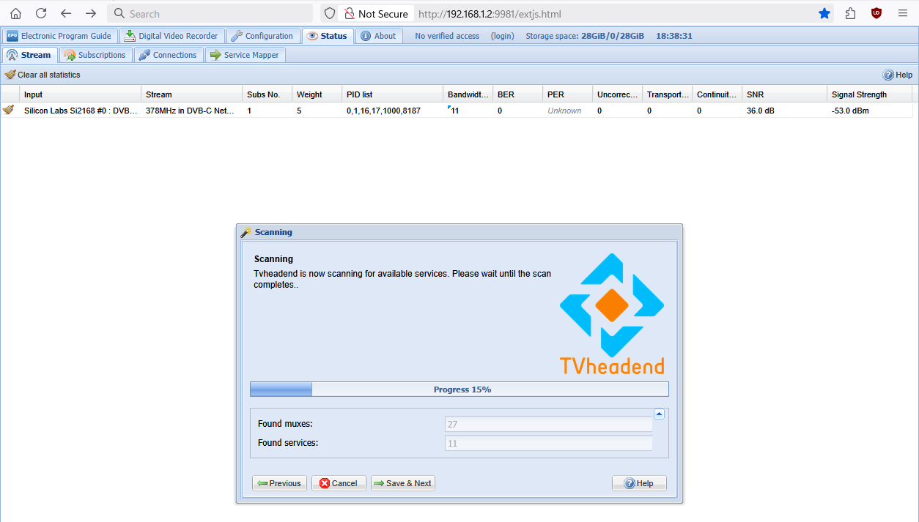This screenshot has height=522, width=919.
Task: Click the Save & Next button
Action: (403, 483)
